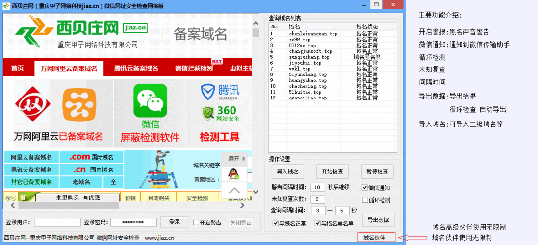Focus the 登录用户 input field
This screenshot has width=538, height=245.
click(x=57, y=222)
